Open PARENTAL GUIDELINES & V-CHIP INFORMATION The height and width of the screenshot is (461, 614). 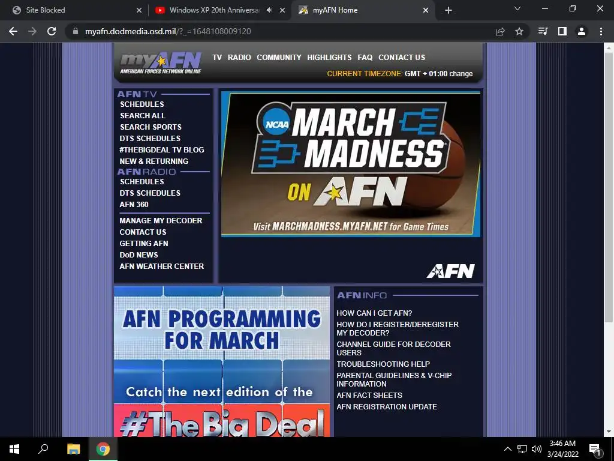coord(395,379)
